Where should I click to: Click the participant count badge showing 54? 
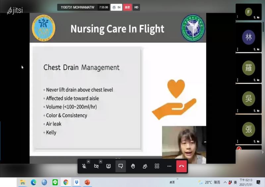[x=116, y=7]
